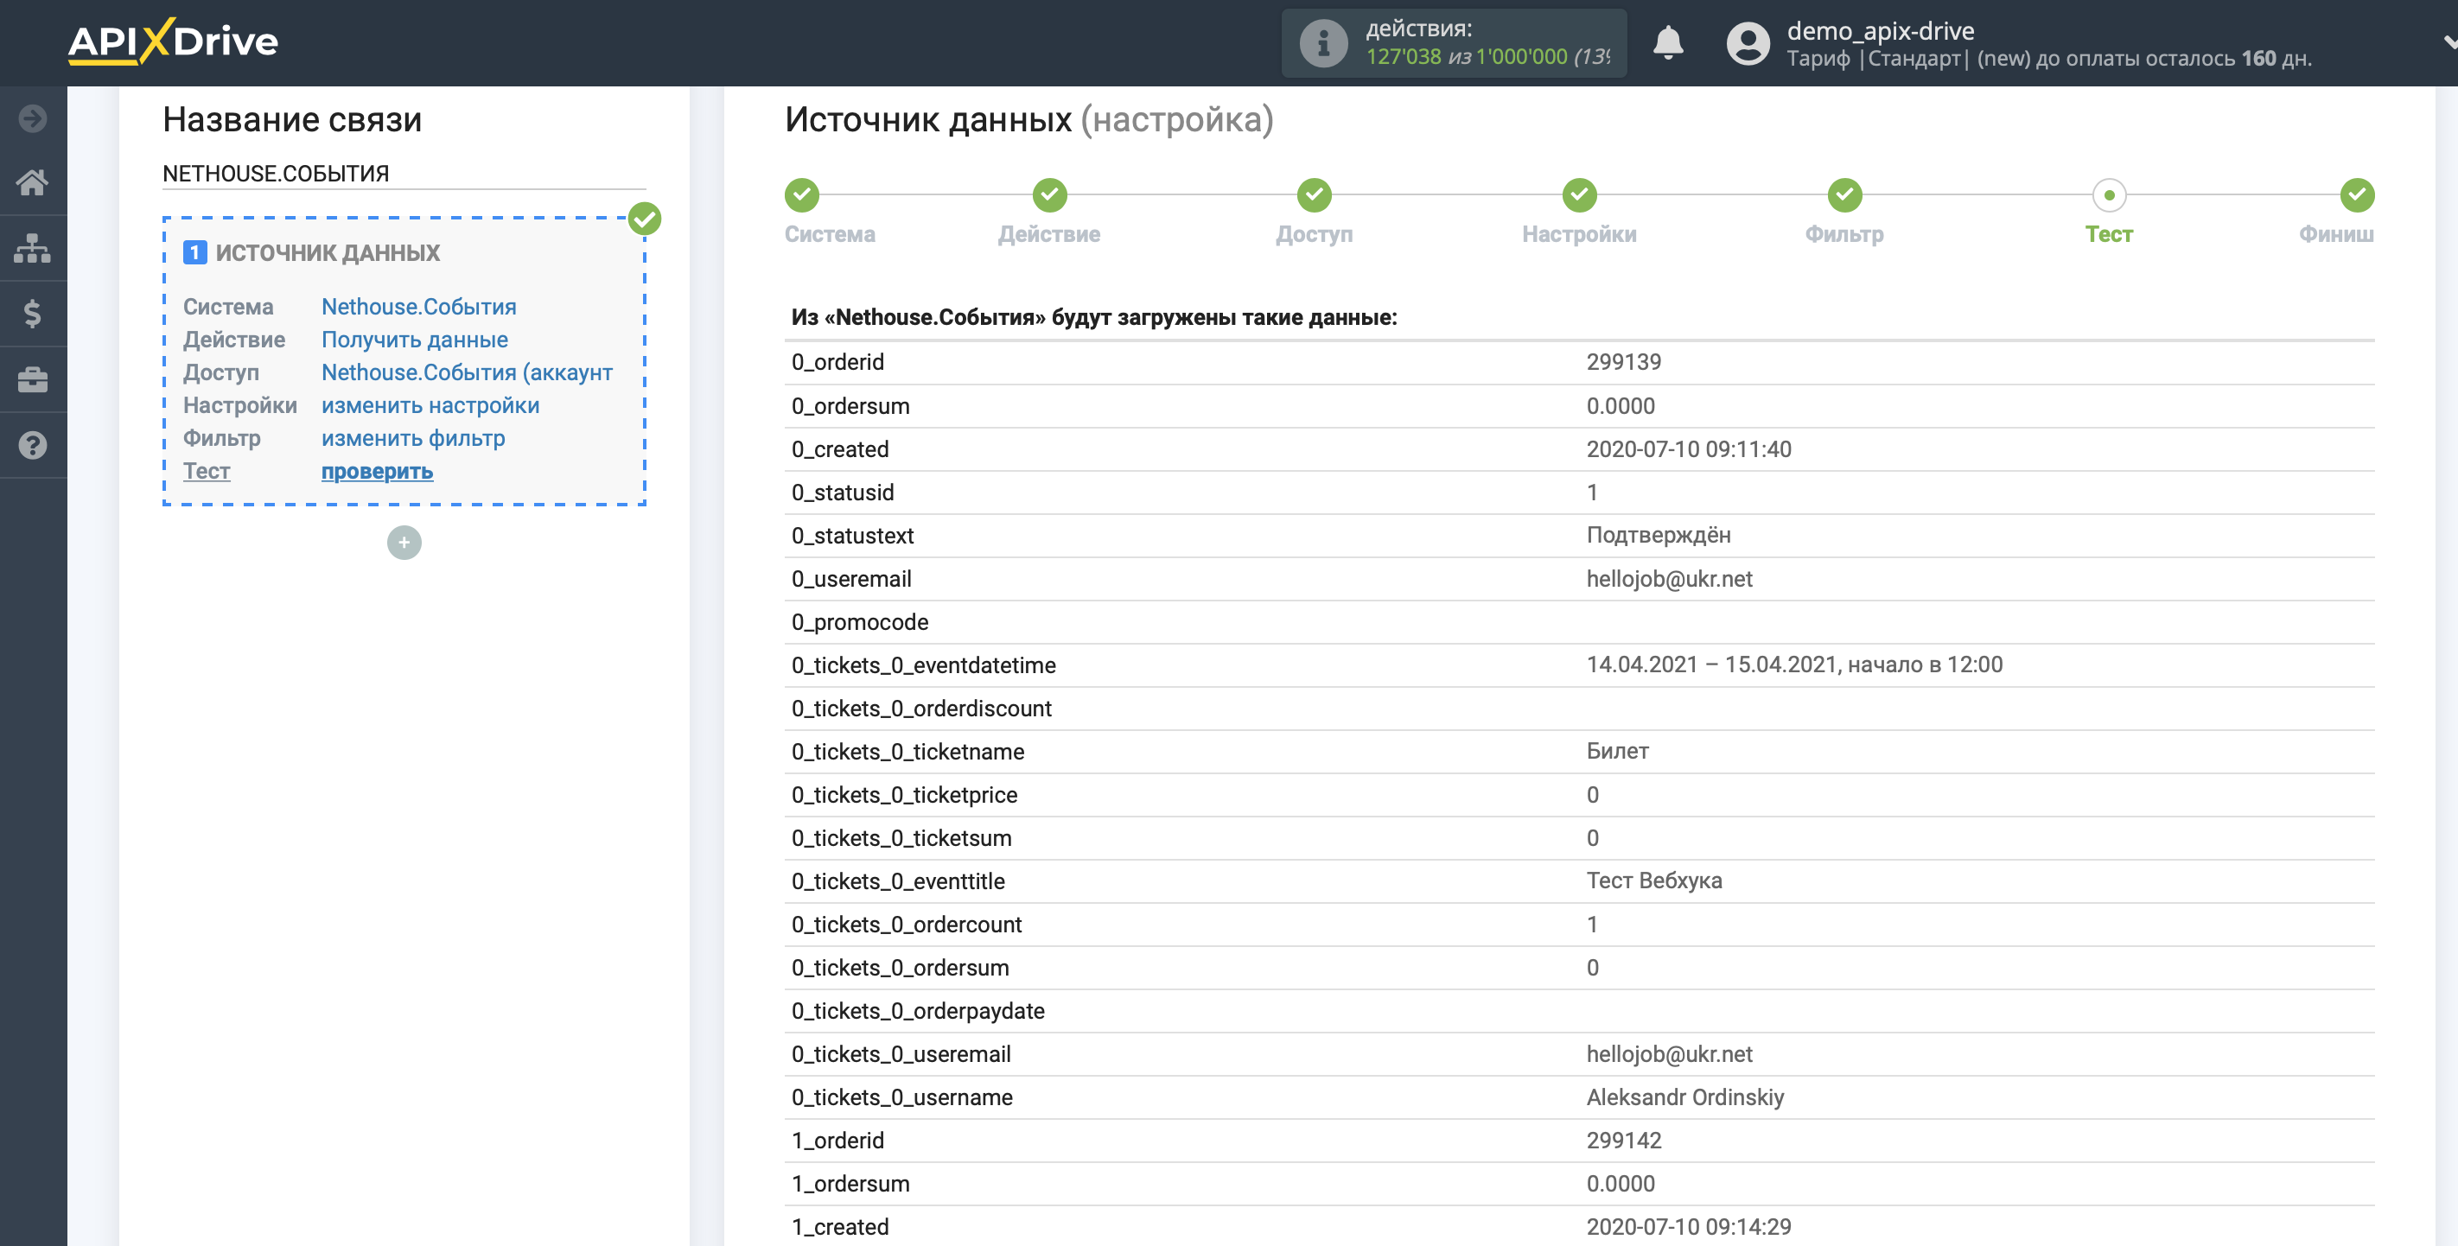Image resolution: width=2458 pixels, height=1246 pixels.
Task: Open the billing dollar icon
Action: pyautogui.click(x=33, y=313)
